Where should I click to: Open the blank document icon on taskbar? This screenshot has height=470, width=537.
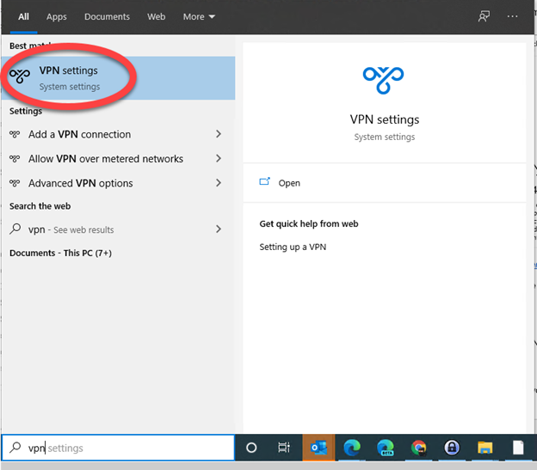(518, 448)
